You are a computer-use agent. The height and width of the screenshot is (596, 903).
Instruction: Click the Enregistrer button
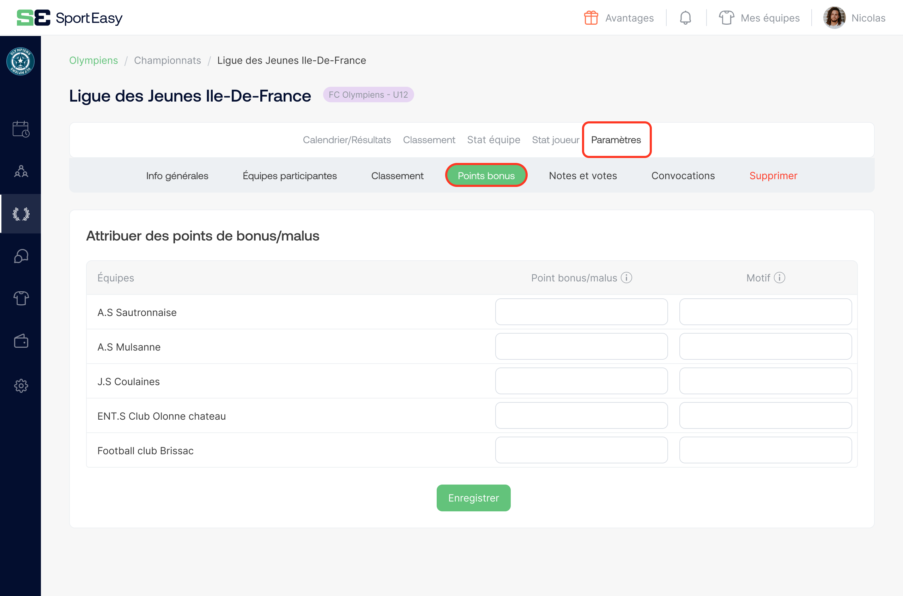[473, 498]
